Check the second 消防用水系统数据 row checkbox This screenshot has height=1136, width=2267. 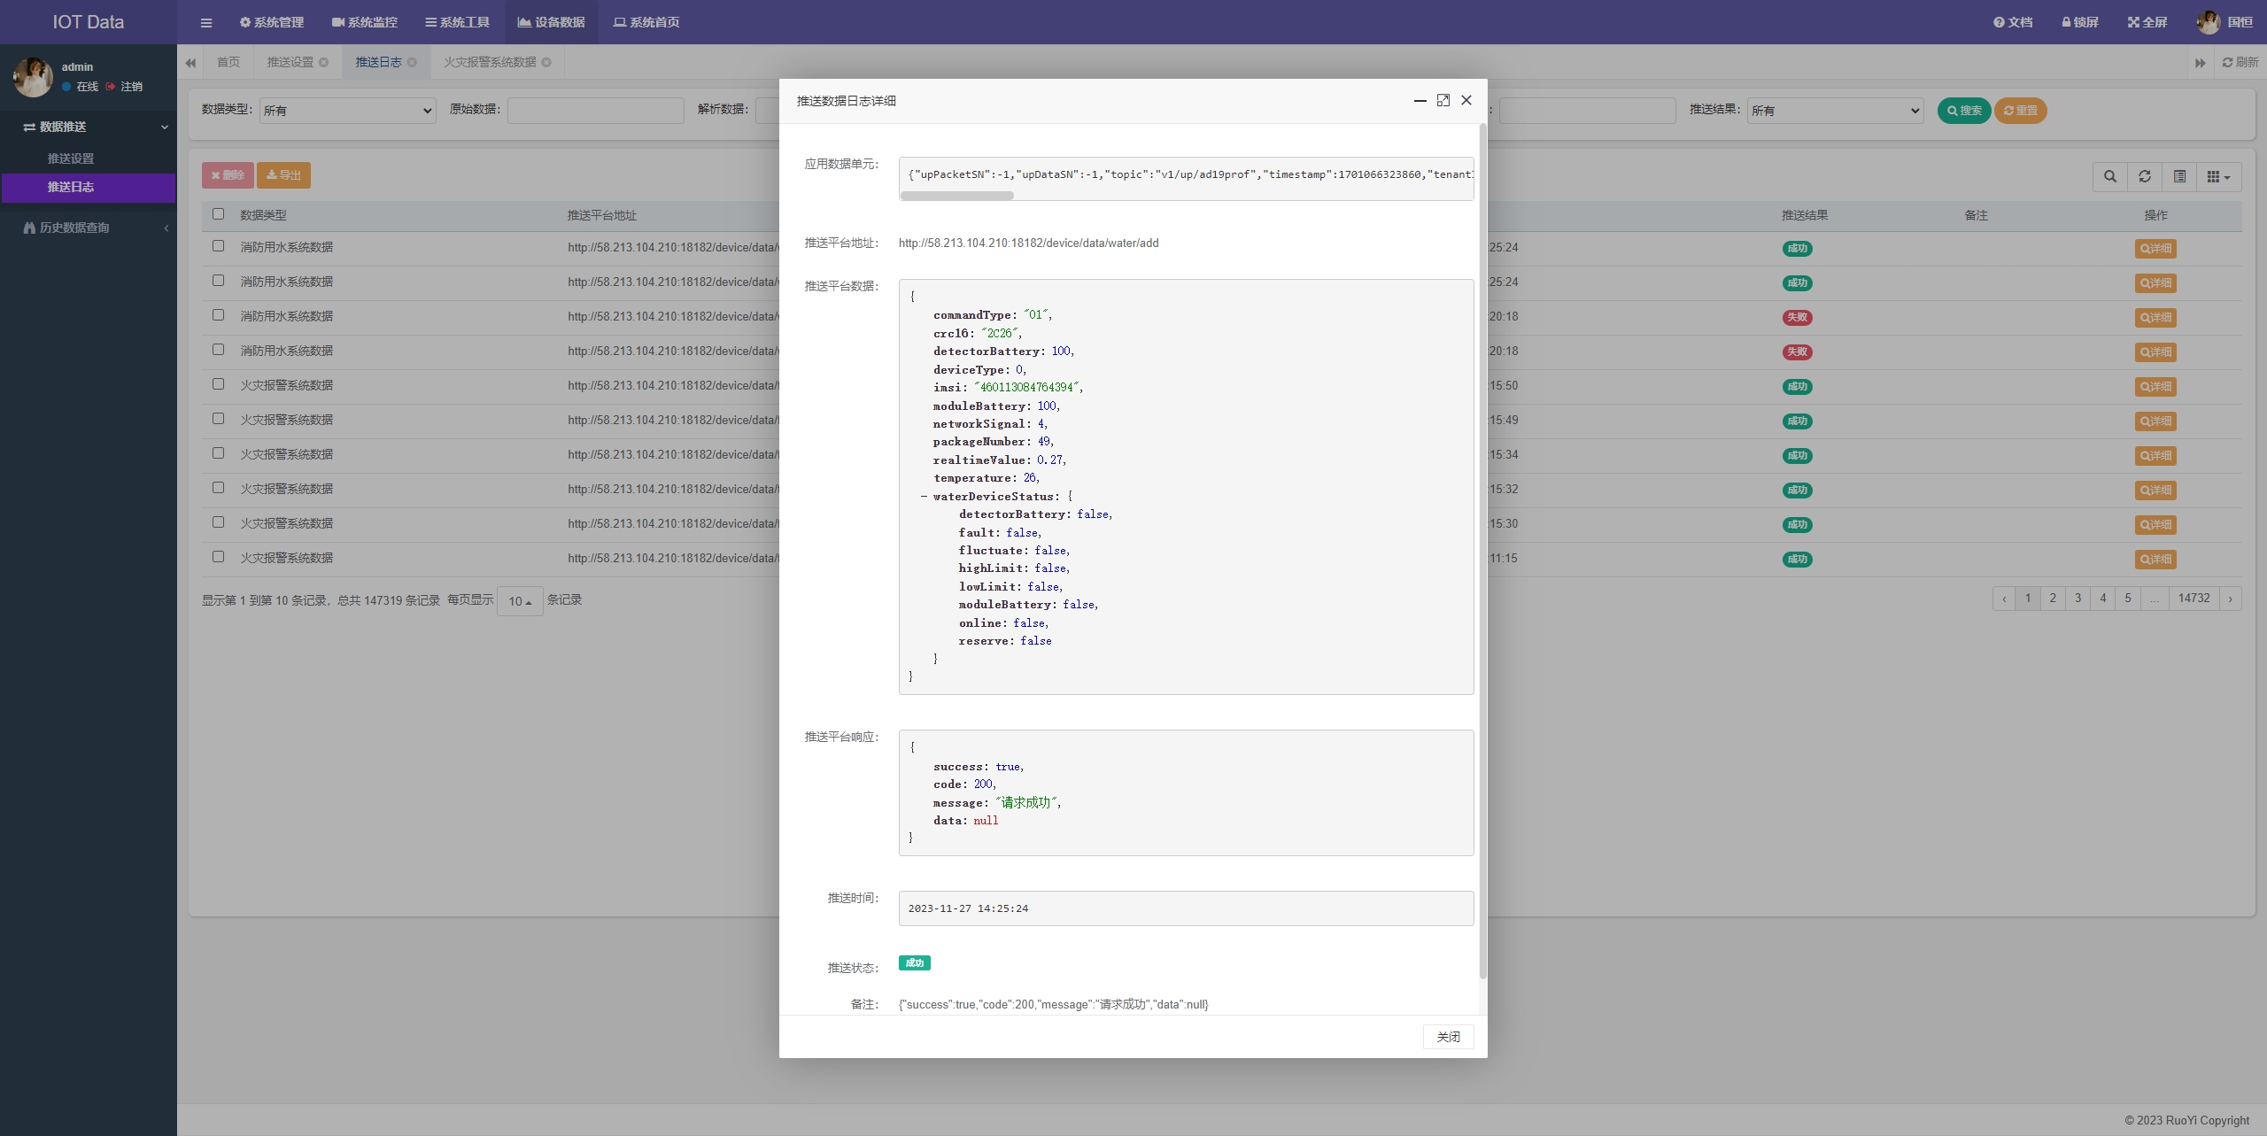218,280
